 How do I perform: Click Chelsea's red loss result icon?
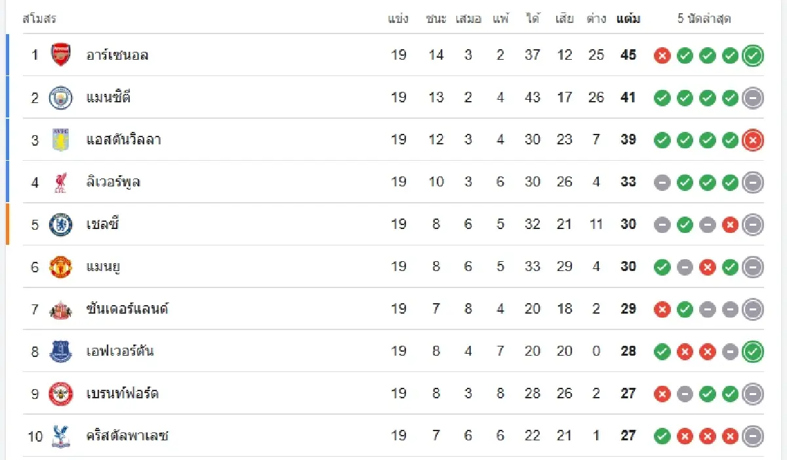pos(730,225)
